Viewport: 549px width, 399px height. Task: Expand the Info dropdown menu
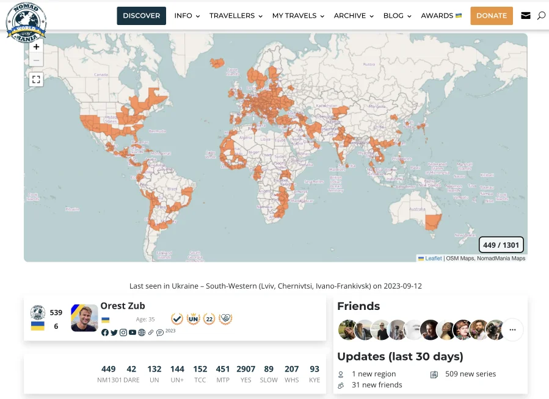tap(187, 16)
